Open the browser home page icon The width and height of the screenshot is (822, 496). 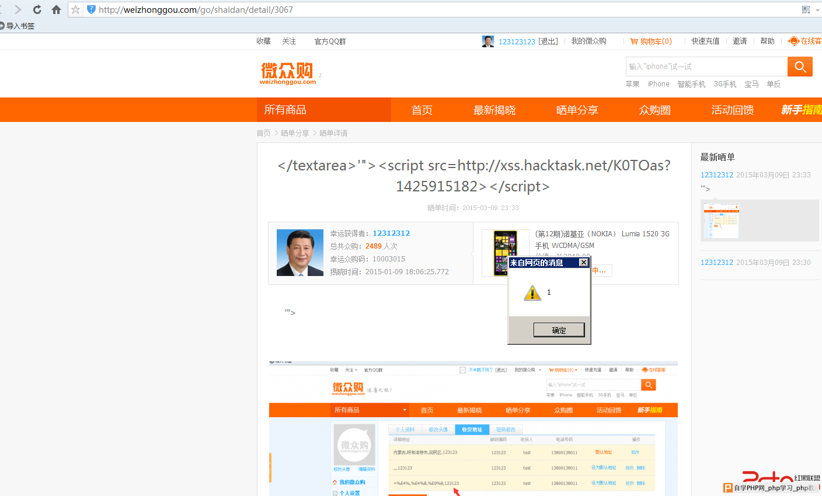click(x=56, y=9)
